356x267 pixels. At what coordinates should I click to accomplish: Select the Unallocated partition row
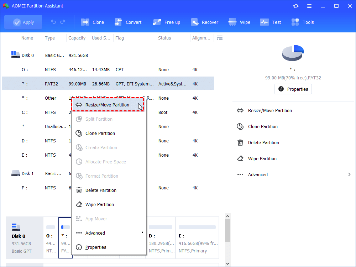click(108, 126)
